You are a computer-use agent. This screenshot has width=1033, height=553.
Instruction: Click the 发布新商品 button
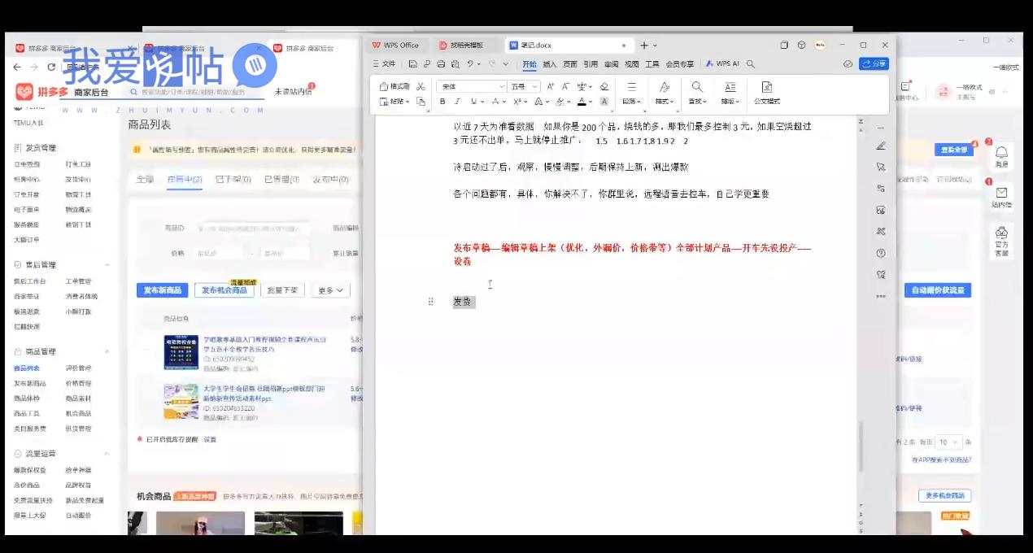[x=163, y=290]
